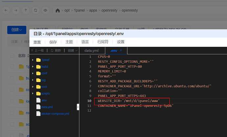
Task: Check the box for the 'bu' folder row
Action: (12, 78)
